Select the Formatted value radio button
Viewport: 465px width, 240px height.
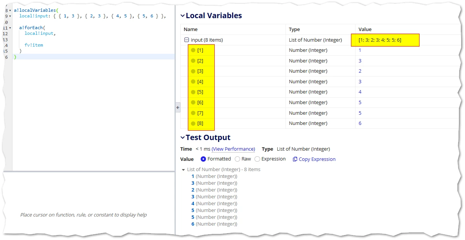(203, 159)
